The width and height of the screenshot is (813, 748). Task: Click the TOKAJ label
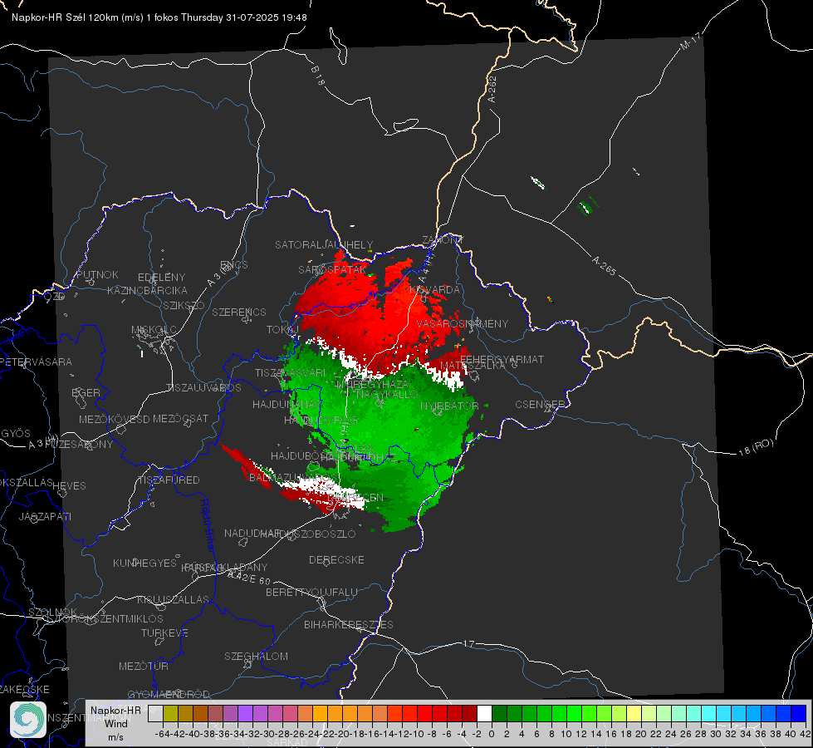click(282, 330)
